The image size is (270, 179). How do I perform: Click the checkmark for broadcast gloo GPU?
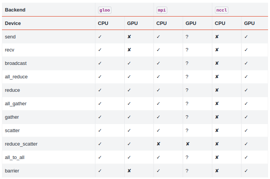(x=129, y=63)
